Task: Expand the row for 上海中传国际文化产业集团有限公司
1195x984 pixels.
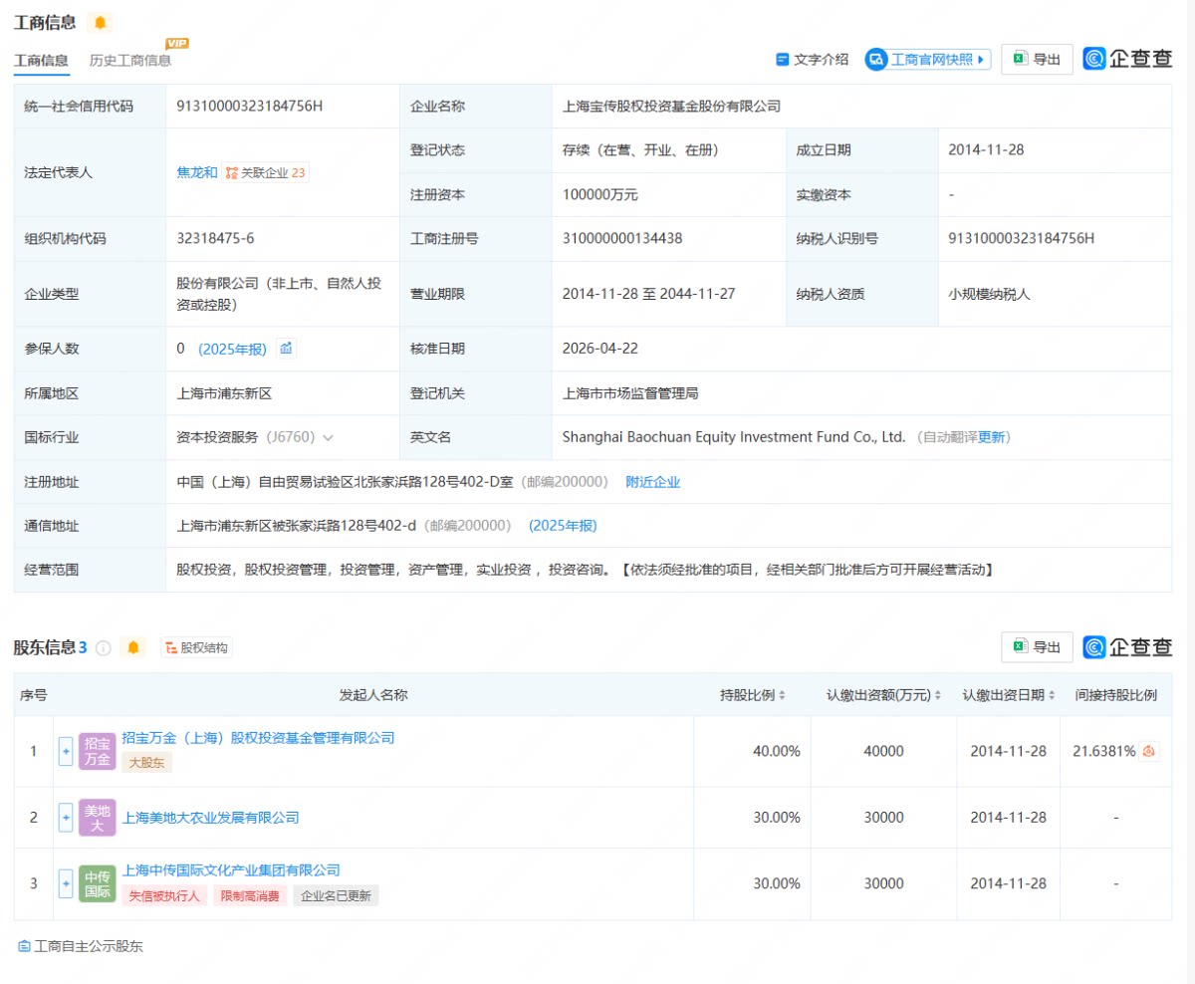Action: tap(66, 883)
